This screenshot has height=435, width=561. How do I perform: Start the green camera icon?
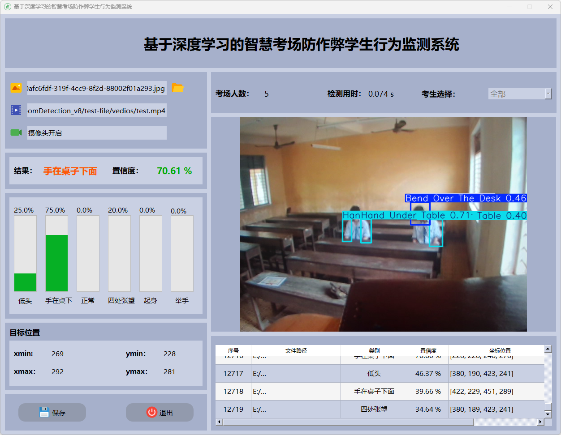click(16, 132)
